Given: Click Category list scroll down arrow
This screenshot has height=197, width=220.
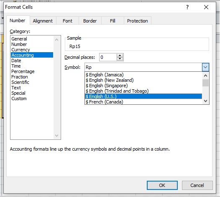Looking at the screenshot, I should click(57, 135).
